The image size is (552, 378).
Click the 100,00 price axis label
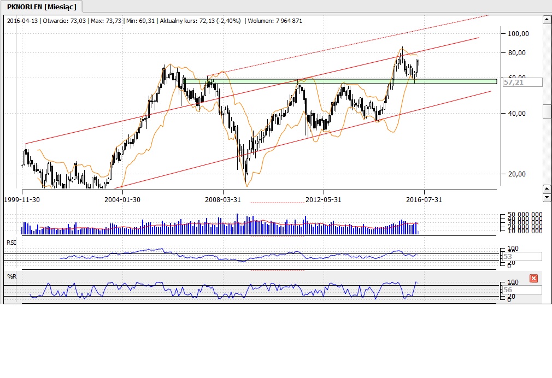point(518,34)
